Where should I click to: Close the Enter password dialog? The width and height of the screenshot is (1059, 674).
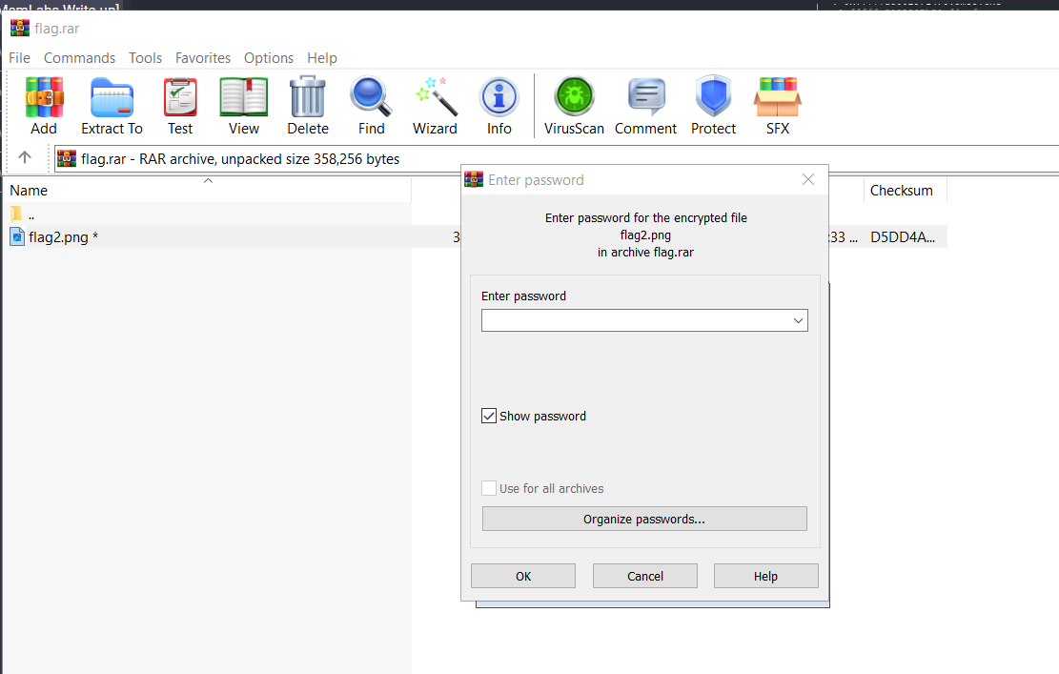tap(807, 179)
